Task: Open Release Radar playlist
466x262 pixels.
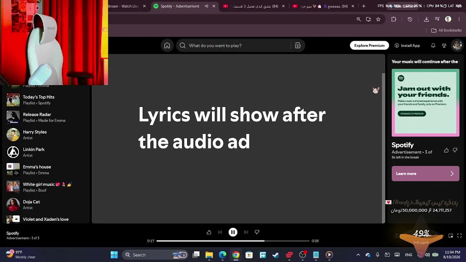Action: 45,117
